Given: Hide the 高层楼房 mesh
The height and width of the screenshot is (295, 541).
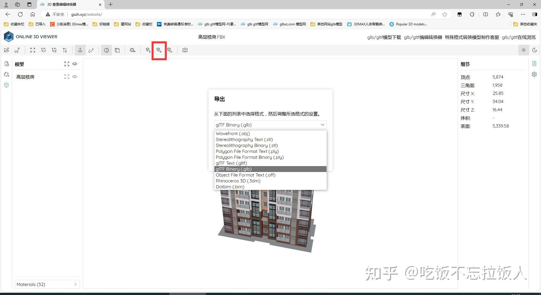Looking at the screenshot, I should point(75,77).
